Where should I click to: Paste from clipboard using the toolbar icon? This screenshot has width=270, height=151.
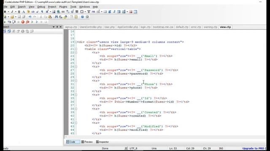point(50,17)
